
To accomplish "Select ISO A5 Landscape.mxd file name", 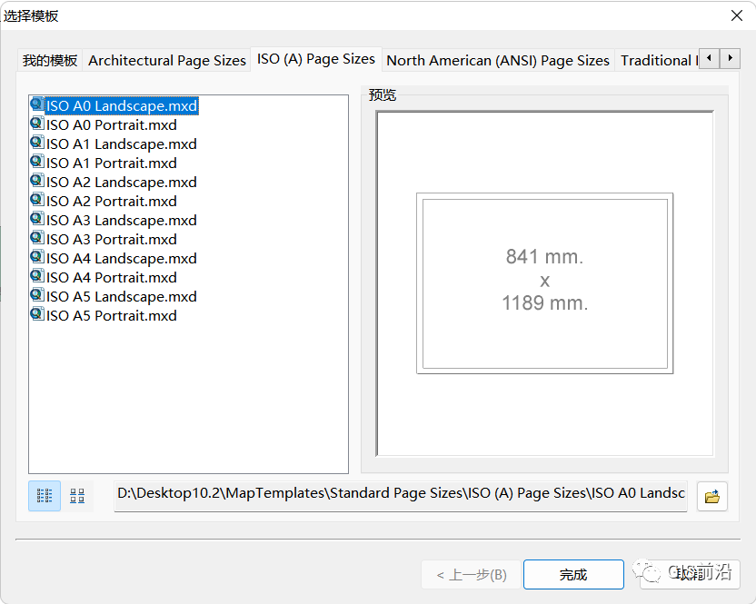I will (122, 296).
